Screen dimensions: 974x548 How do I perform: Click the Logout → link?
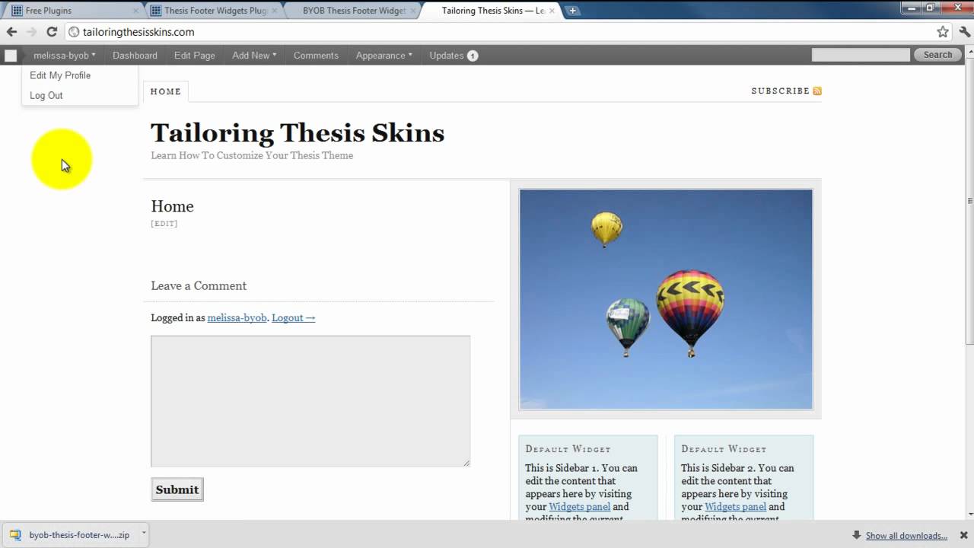293,318
